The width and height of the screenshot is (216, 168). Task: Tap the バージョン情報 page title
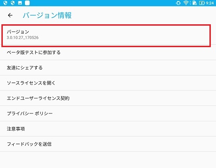click(47, 15)
